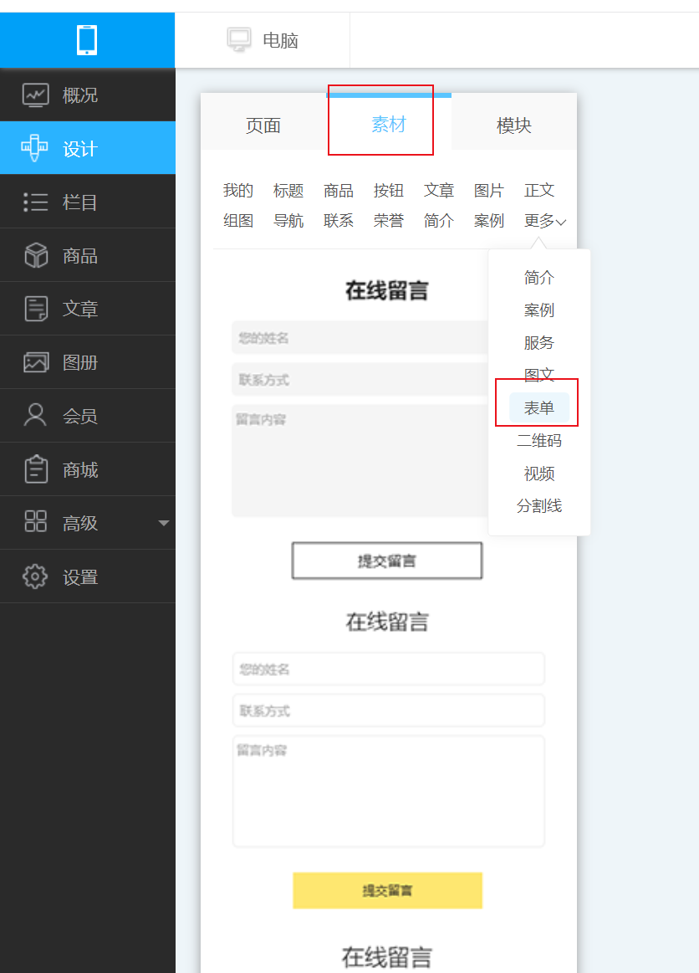Expand the 高级 sidebar arrow

[x=163, y=523]
